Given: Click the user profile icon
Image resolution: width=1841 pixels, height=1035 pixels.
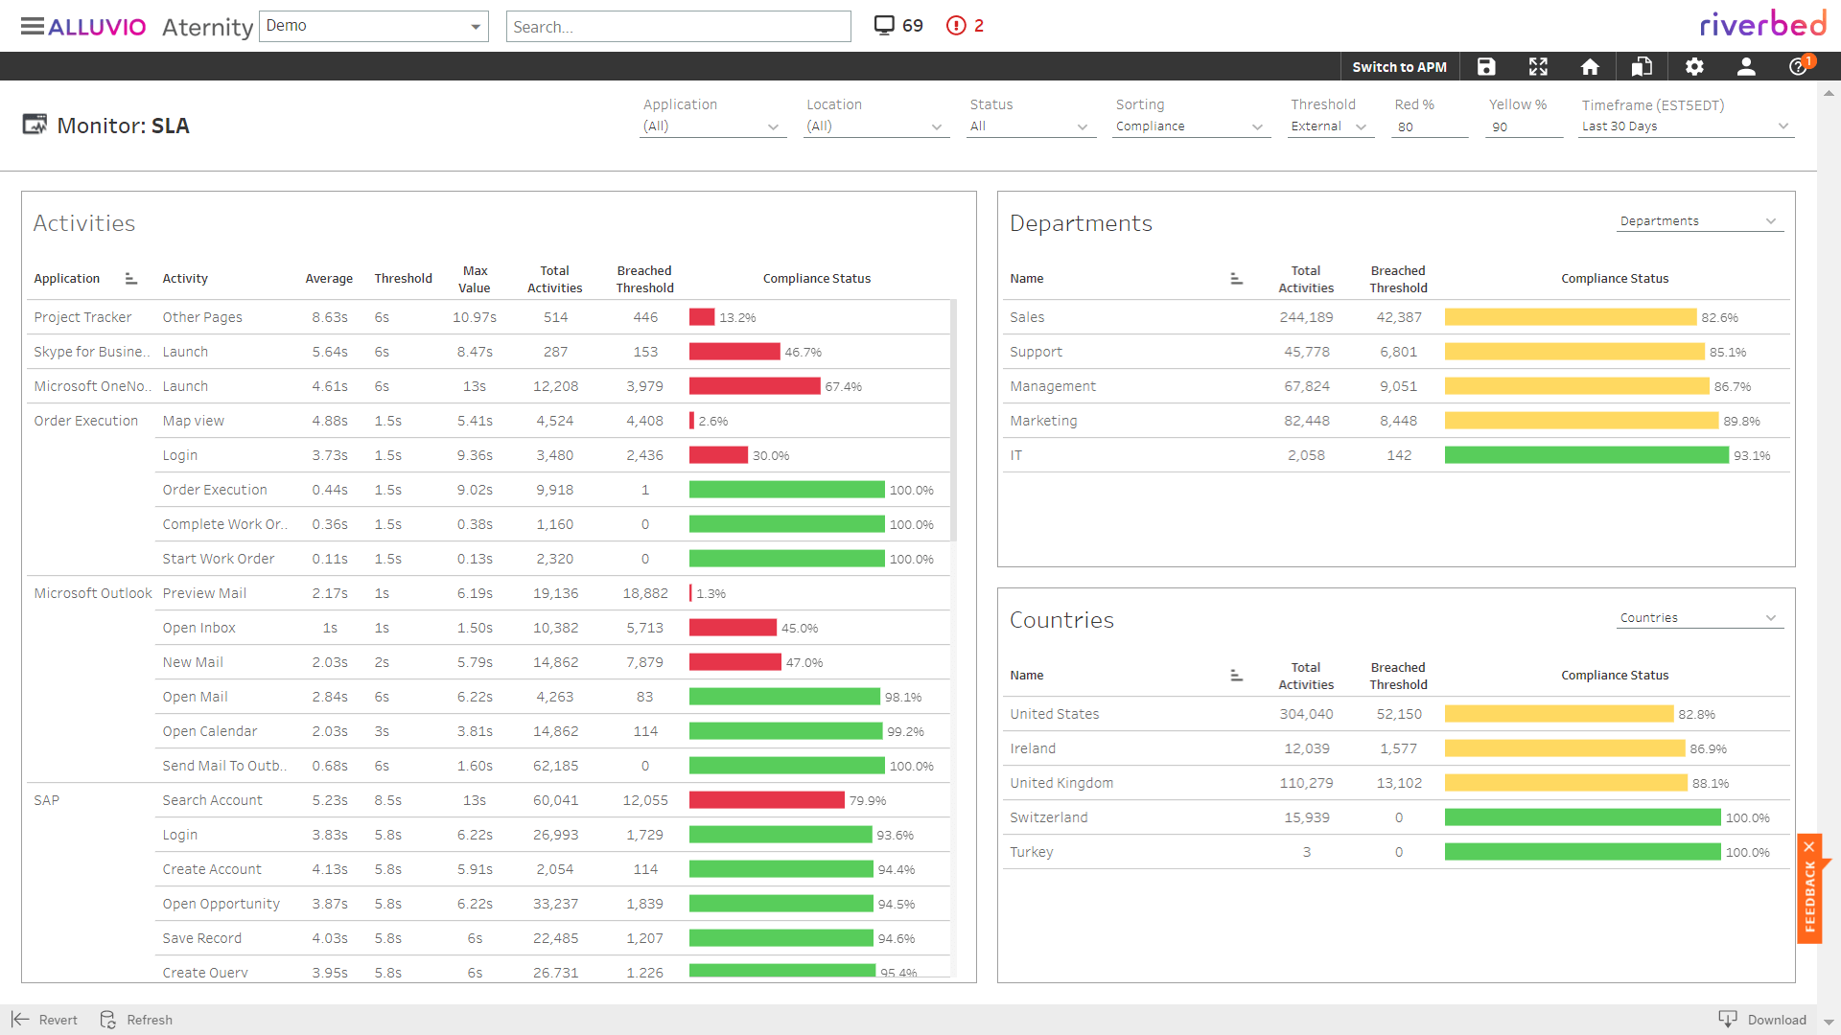Looking at the screenshot, I should pos(1745,66).
